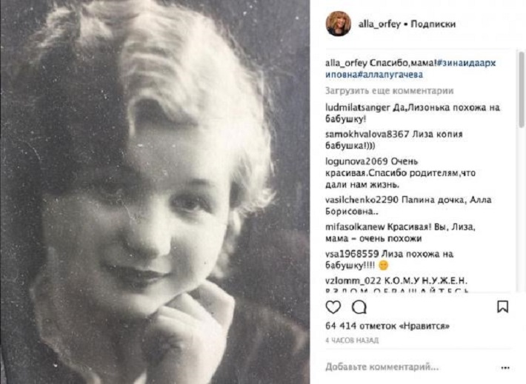Focus the Добавьте комментарий input field
The width and height of the screenshot is (526, 384).
point(382,367)
